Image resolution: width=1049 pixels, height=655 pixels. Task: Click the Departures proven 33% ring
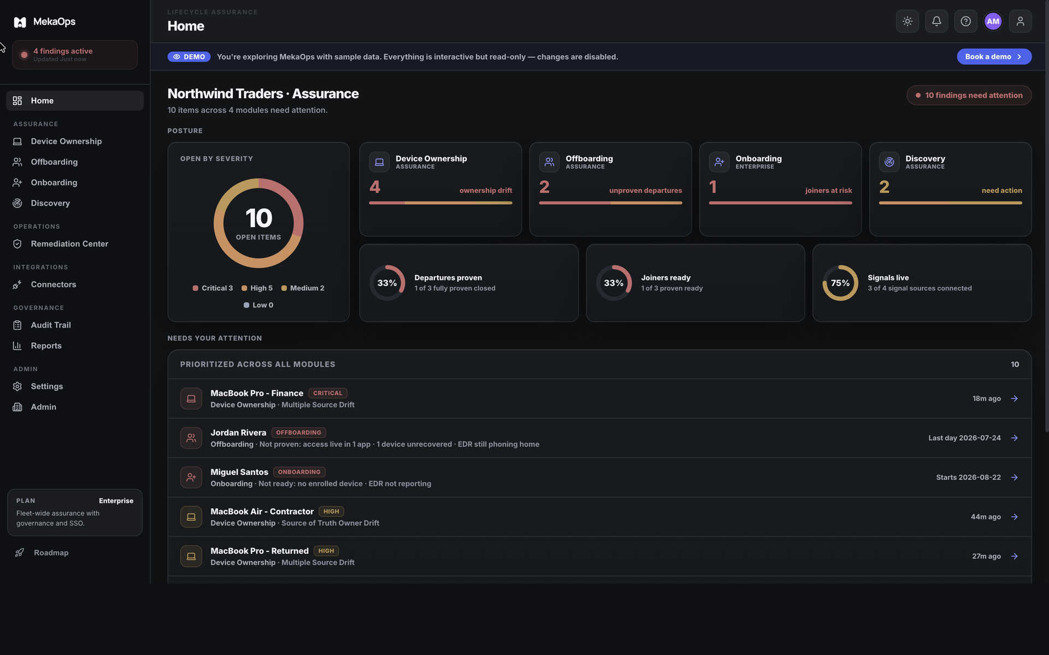[x=387, y=283]
